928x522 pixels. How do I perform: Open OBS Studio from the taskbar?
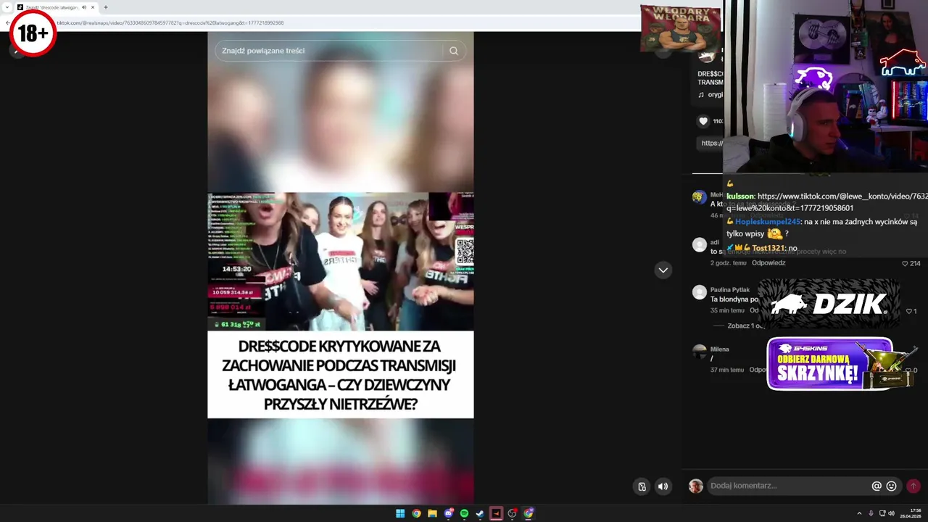513,513
